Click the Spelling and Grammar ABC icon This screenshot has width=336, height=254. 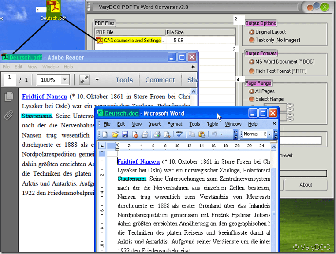[179, 134]
